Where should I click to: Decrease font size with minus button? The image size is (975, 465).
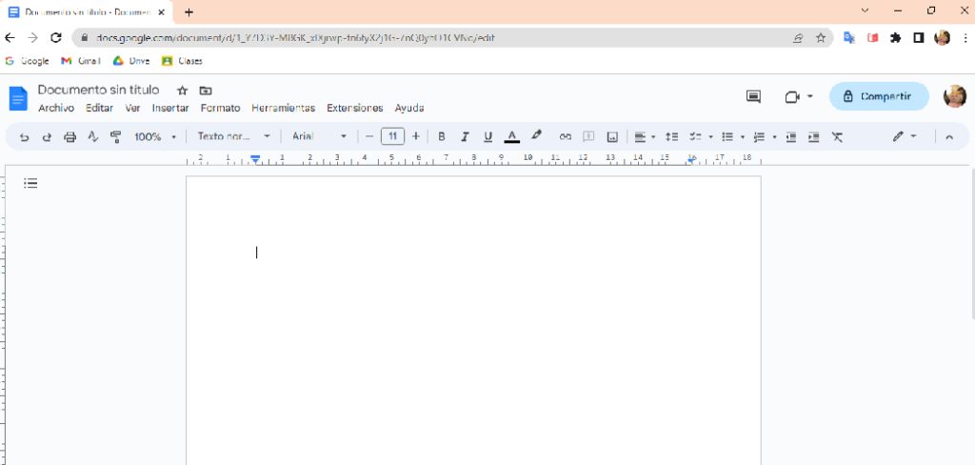[369, 136]
